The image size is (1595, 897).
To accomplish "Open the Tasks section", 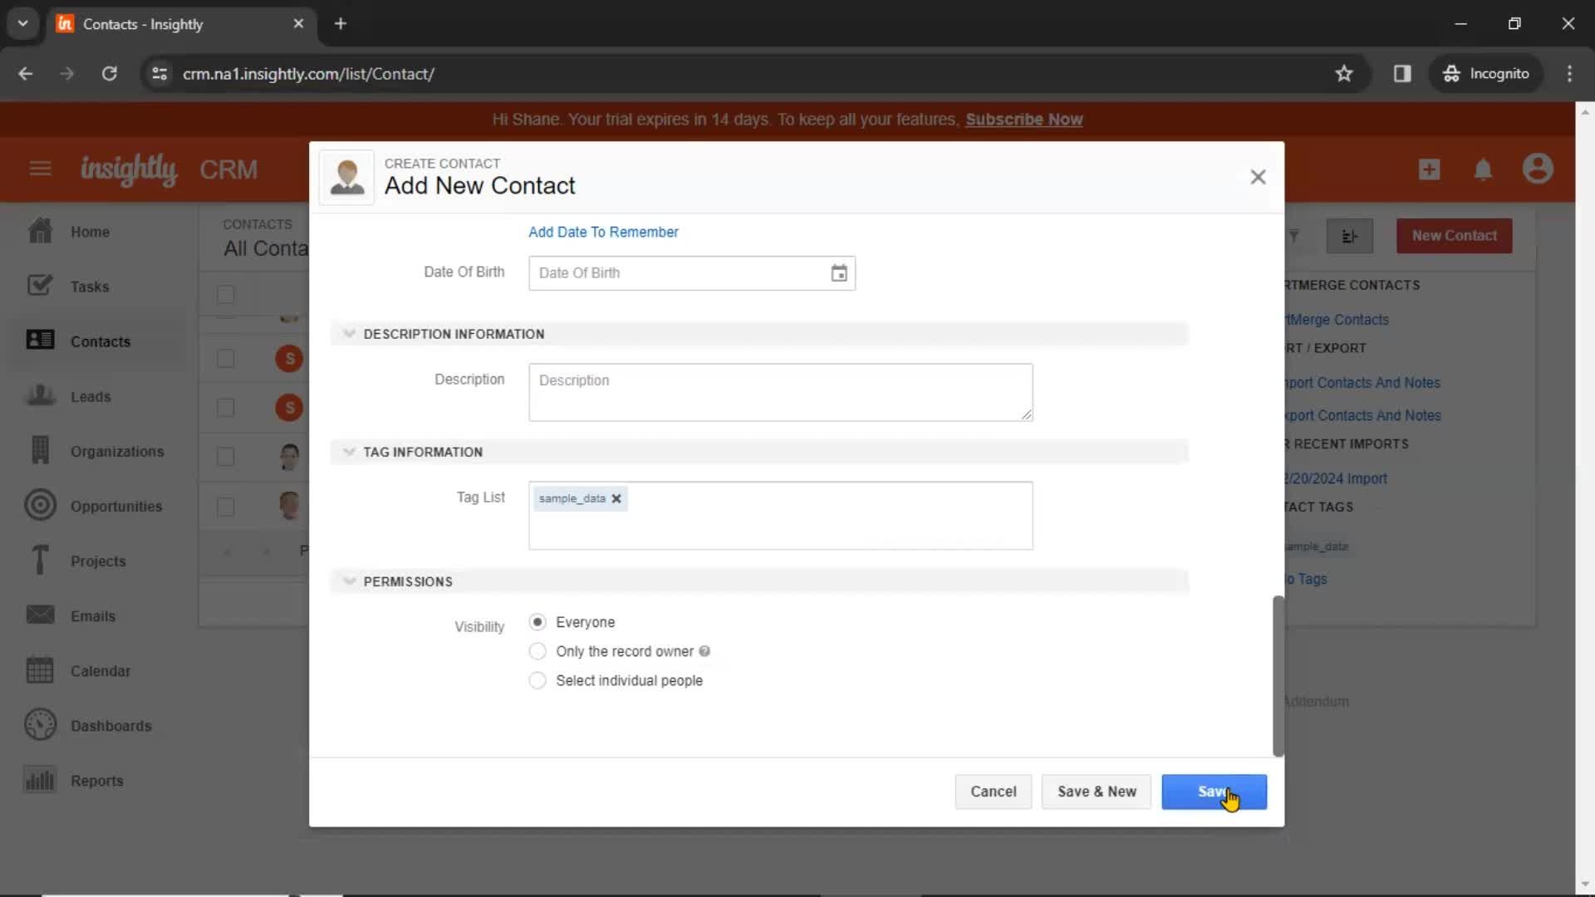I will [x=89, y=286].
